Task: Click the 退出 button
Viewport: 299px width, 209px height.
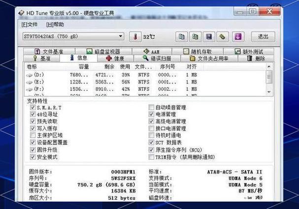Action: tap(263, 36)
